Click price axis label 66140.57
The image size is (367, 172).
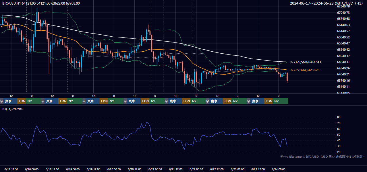point(343,31)
